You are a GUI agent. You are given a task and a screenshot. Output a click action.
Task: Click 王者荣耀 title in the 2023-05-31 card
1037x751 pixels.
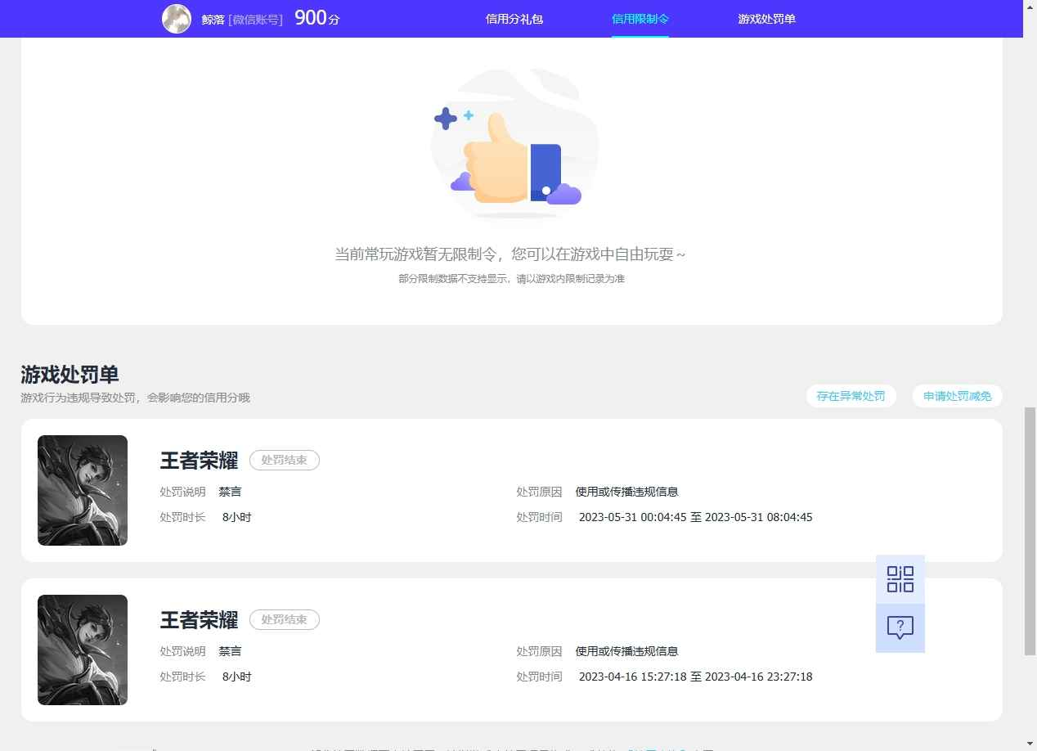(199, 461)
